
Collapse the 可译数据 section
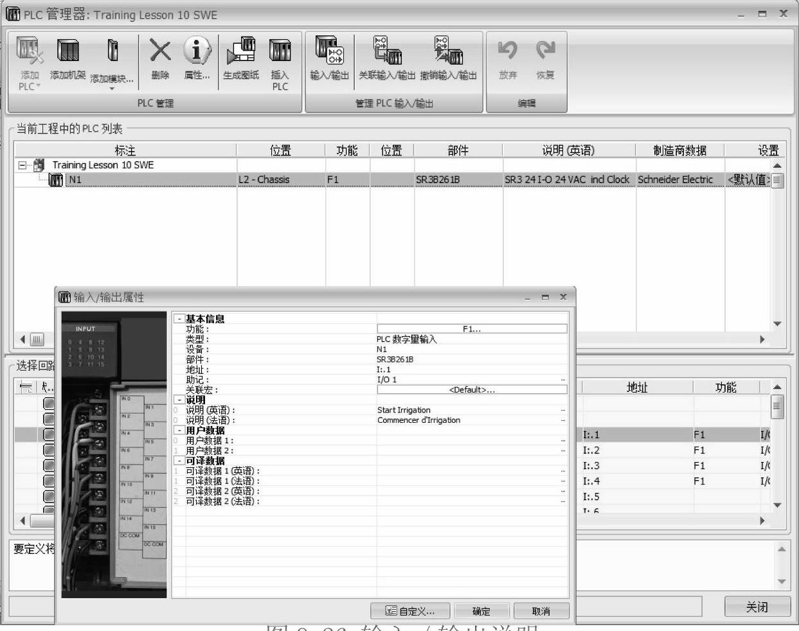179,461
